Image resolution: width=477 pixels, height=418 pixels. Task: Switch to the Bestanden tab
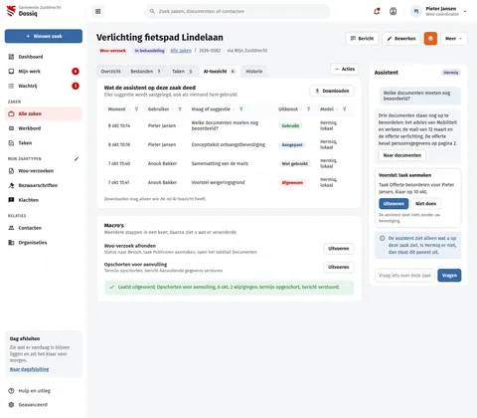click(145, 72)
